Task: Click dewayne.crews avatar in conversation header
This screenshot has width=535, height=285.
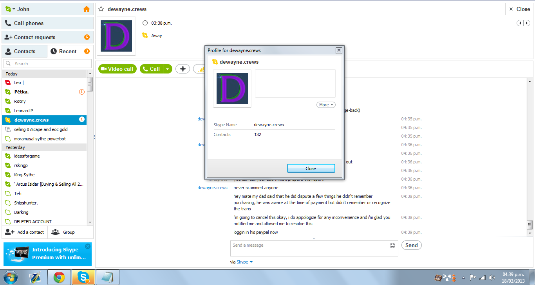Action: (116, 36)
